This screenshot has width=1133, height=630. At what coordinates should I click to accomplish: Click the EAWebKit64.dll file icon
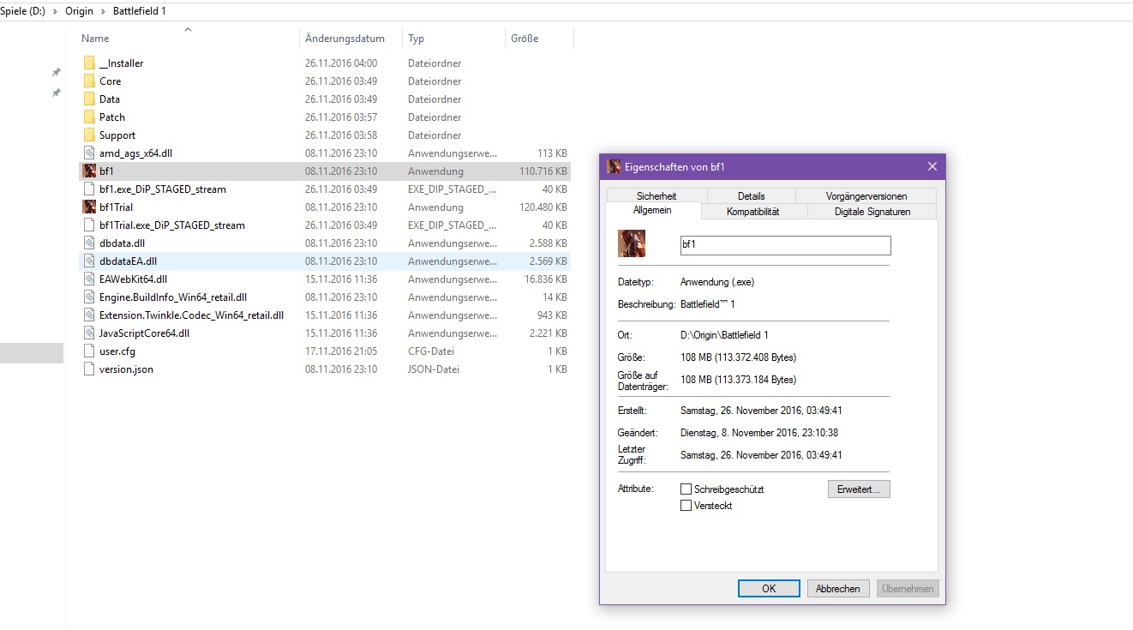[x=90, y=279]
